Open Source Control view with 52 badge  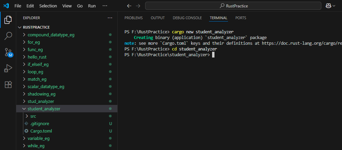coord(8,52)
